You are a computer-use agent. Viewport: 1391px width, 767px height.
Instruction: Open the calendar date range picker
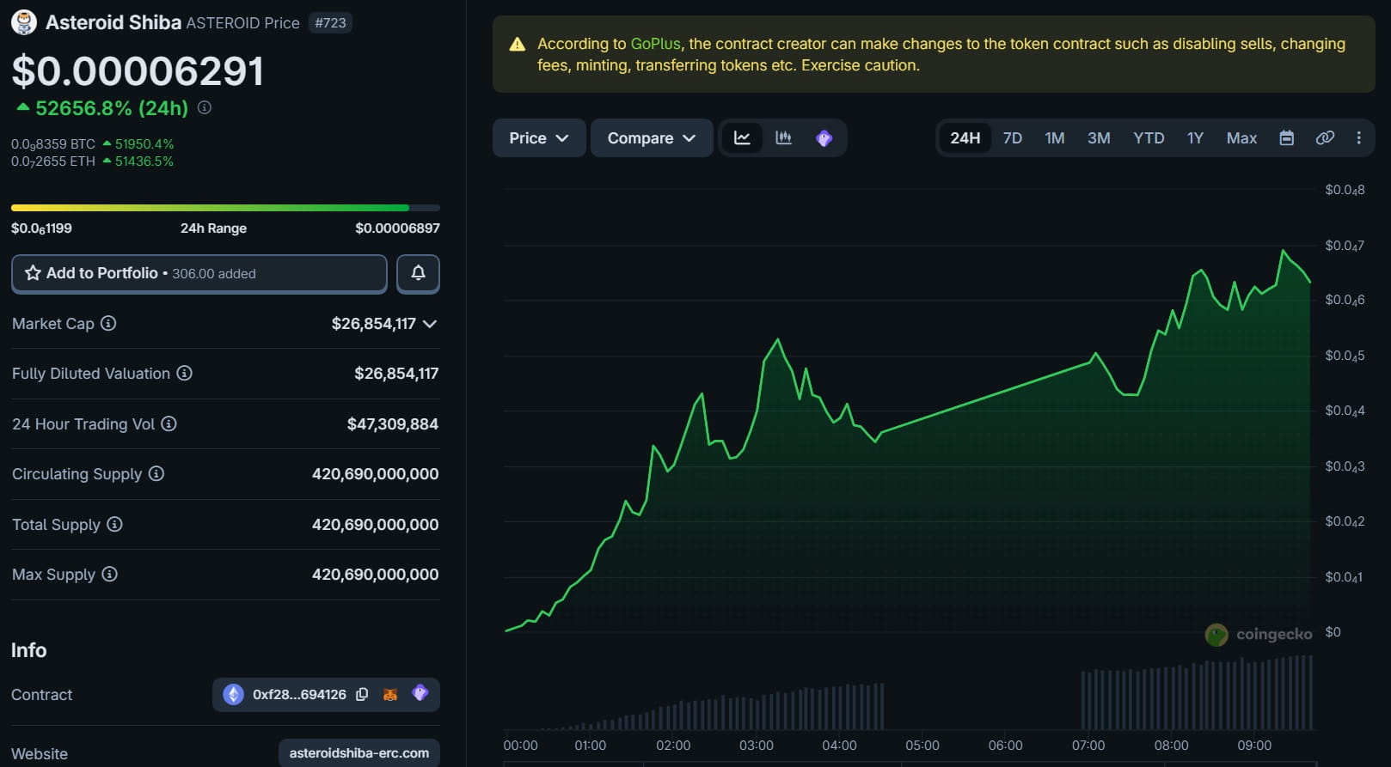1286,138
